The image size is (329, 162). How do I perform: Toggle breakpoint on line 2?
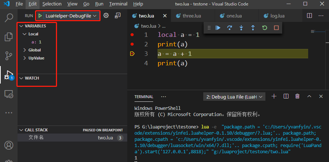pos(132,44)
